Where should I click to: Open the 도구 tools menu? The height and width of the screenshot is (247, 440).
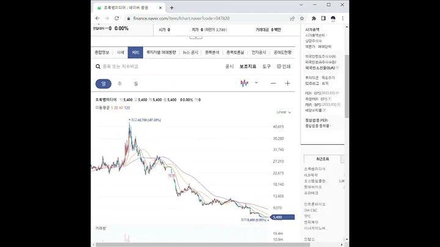coord(266,67)
